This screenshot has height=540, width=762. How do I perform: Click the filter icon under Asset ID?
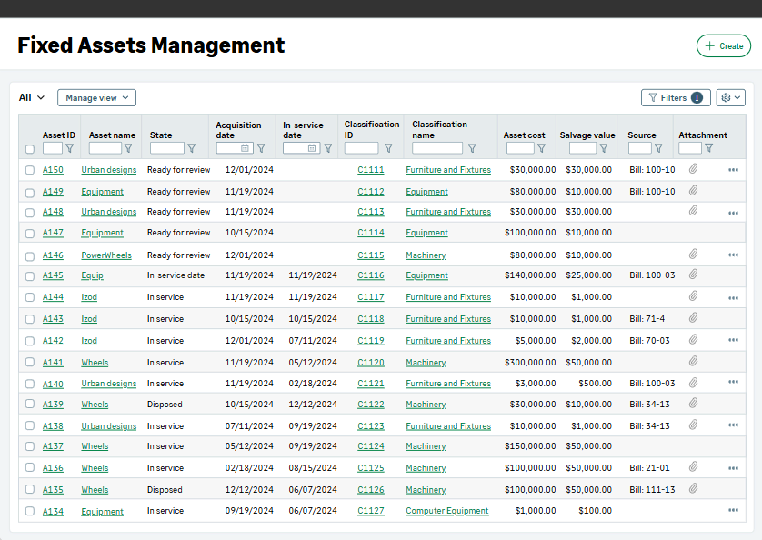coord(69,148)
